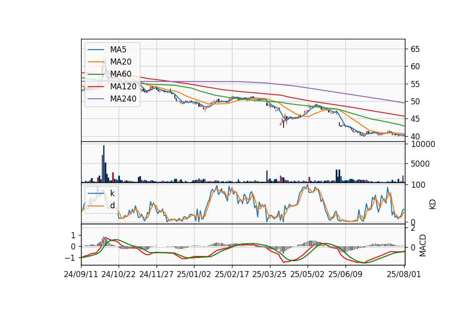The height and width of the screenshot is (323, 450).
Task: Click the green MA60 legend line sample
Action: click(96, 74)
